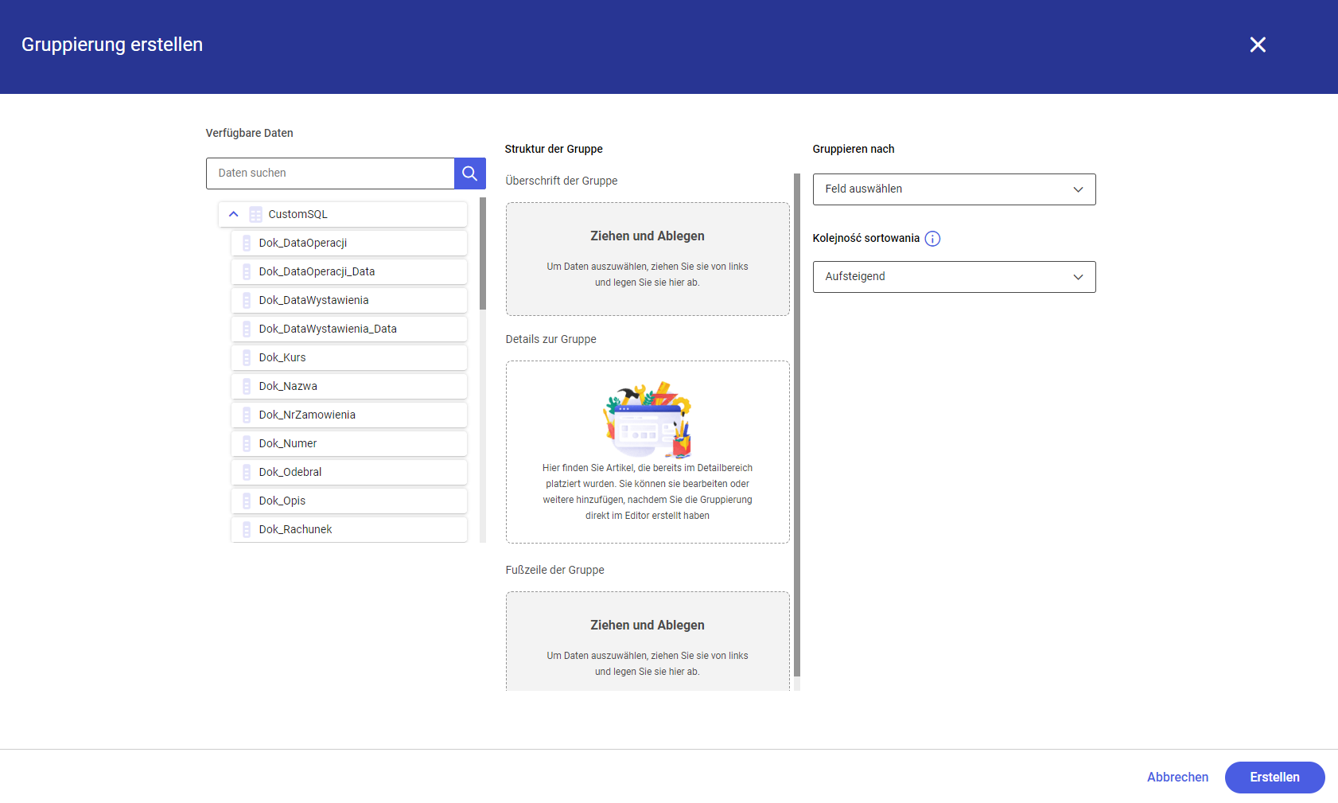Close the Gruppierung erstellen dialog
The height and width of the screenshot is (803, 1338).
[x=1257, y=45]
